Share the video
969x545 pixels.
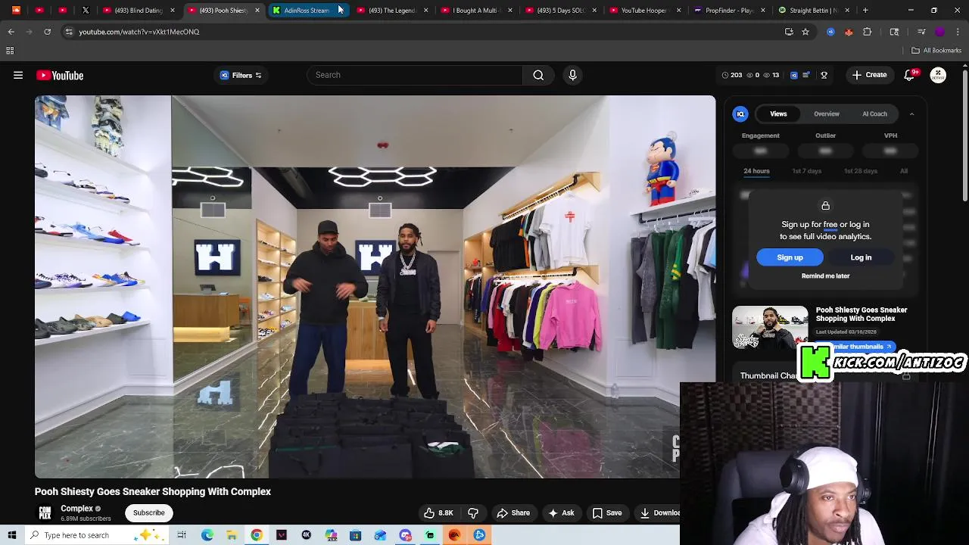513,512
